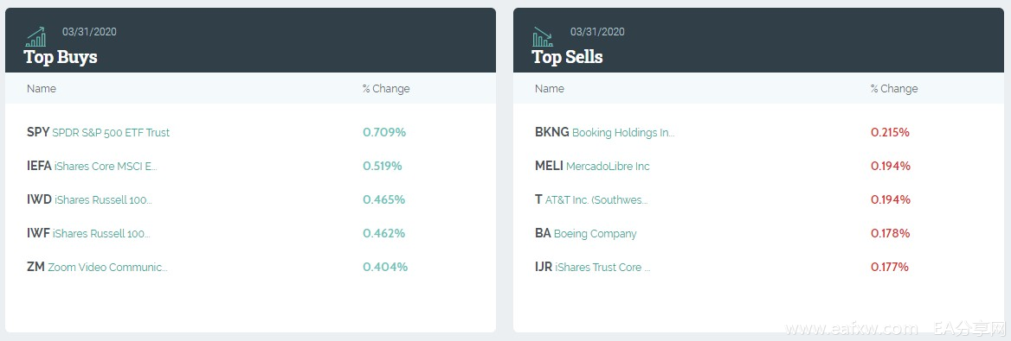
Task: Click the 0.215% change value for BKNG
Action: coord(890,133)
